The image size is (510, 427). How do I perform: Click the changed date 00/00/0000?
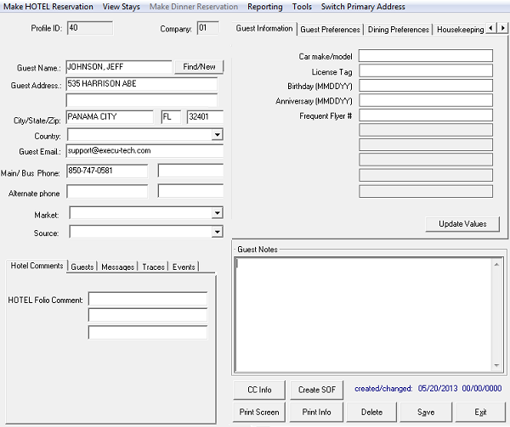pos(482,388)
